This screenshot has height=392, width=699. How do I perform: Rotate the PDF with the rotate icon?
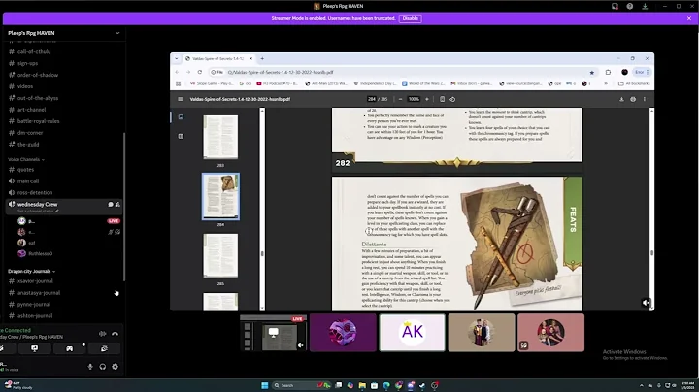pyautogui.click(x=452, y=99)
